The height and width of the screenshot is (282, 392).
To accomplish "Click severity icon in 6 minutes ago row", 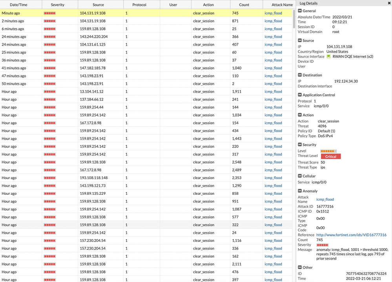I will coord(49,29).
